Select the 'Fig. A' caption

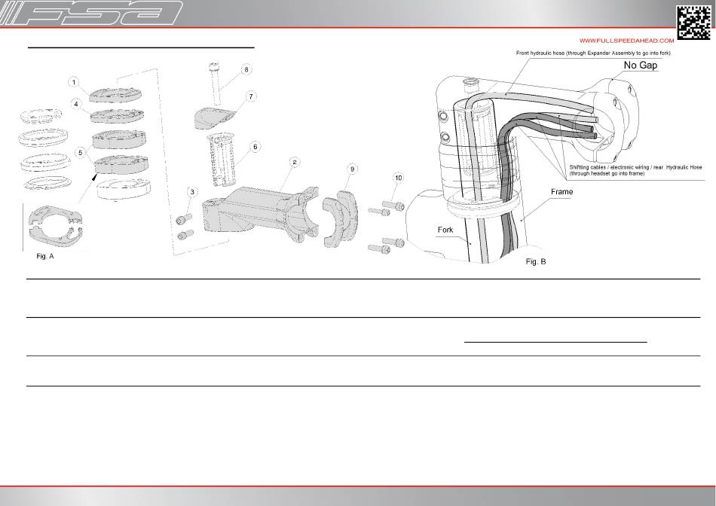(x=45, y=257)
